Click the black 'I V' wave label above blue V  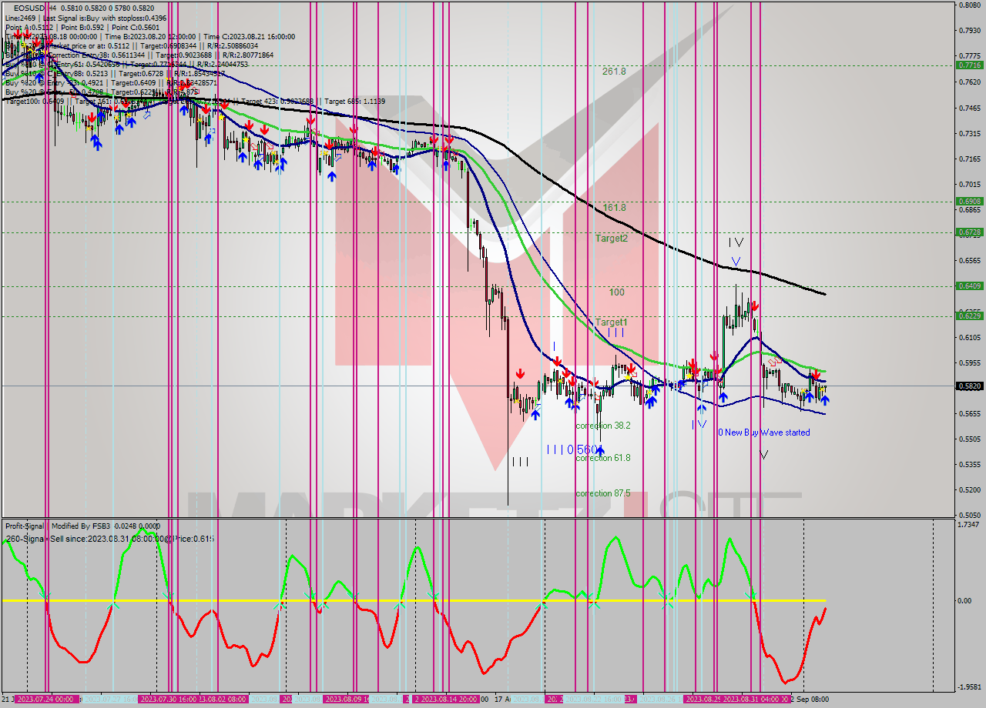(x=736, y=242)
